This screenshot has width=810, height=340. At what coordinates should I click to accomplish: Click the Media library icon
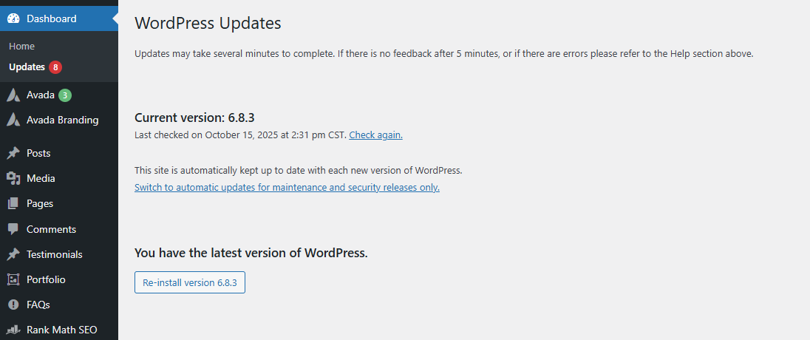tap(13, 178)
